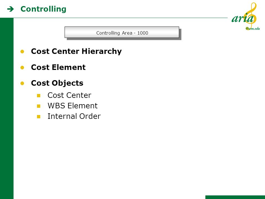265x199 pixels.
Task: Click the square bullet before Internal Order
Action: click(x=39, y=117)
